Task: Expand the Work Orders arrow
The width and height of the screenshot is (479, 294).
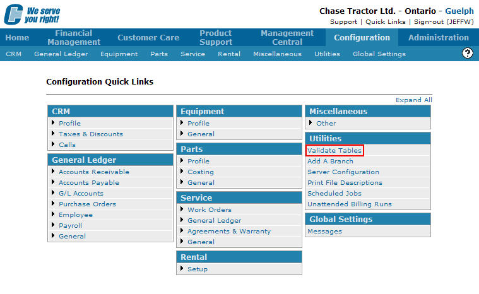Action: pyautogui.click(x=182, y=209)
